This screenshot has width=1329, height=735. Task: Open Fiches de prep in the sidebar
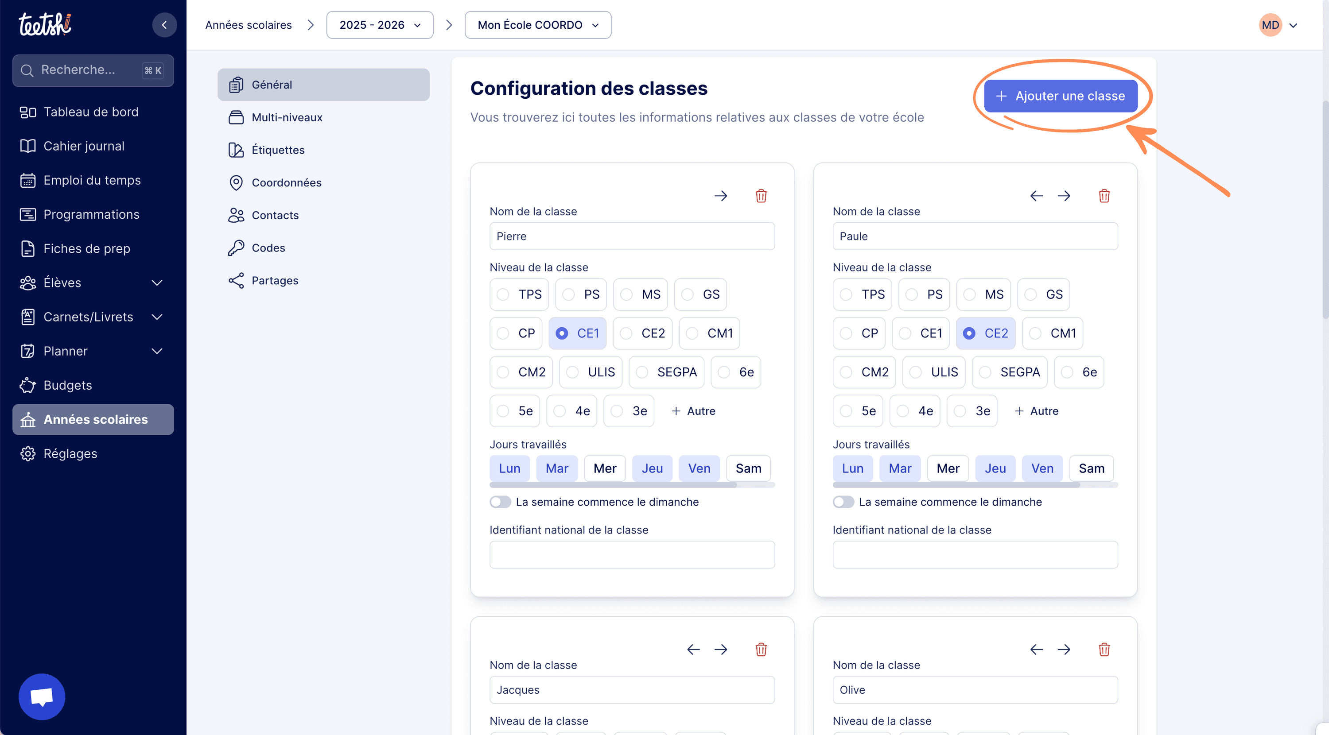93,248
